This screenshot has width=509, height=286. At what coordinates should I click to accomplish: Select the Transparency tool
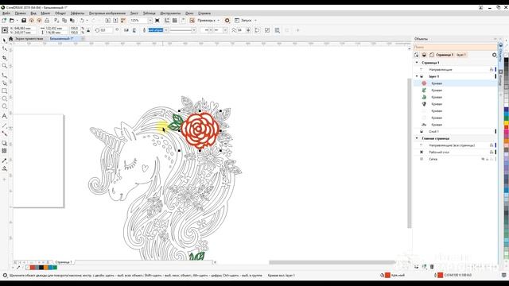point(4,151)
